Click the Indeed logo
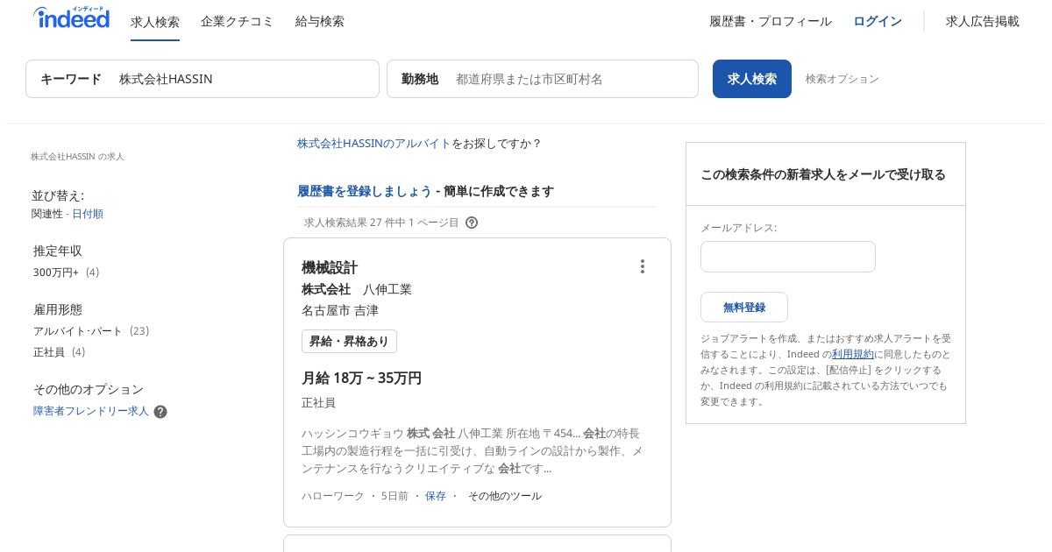Viewport: 1052px width, 552px height. 71,18
